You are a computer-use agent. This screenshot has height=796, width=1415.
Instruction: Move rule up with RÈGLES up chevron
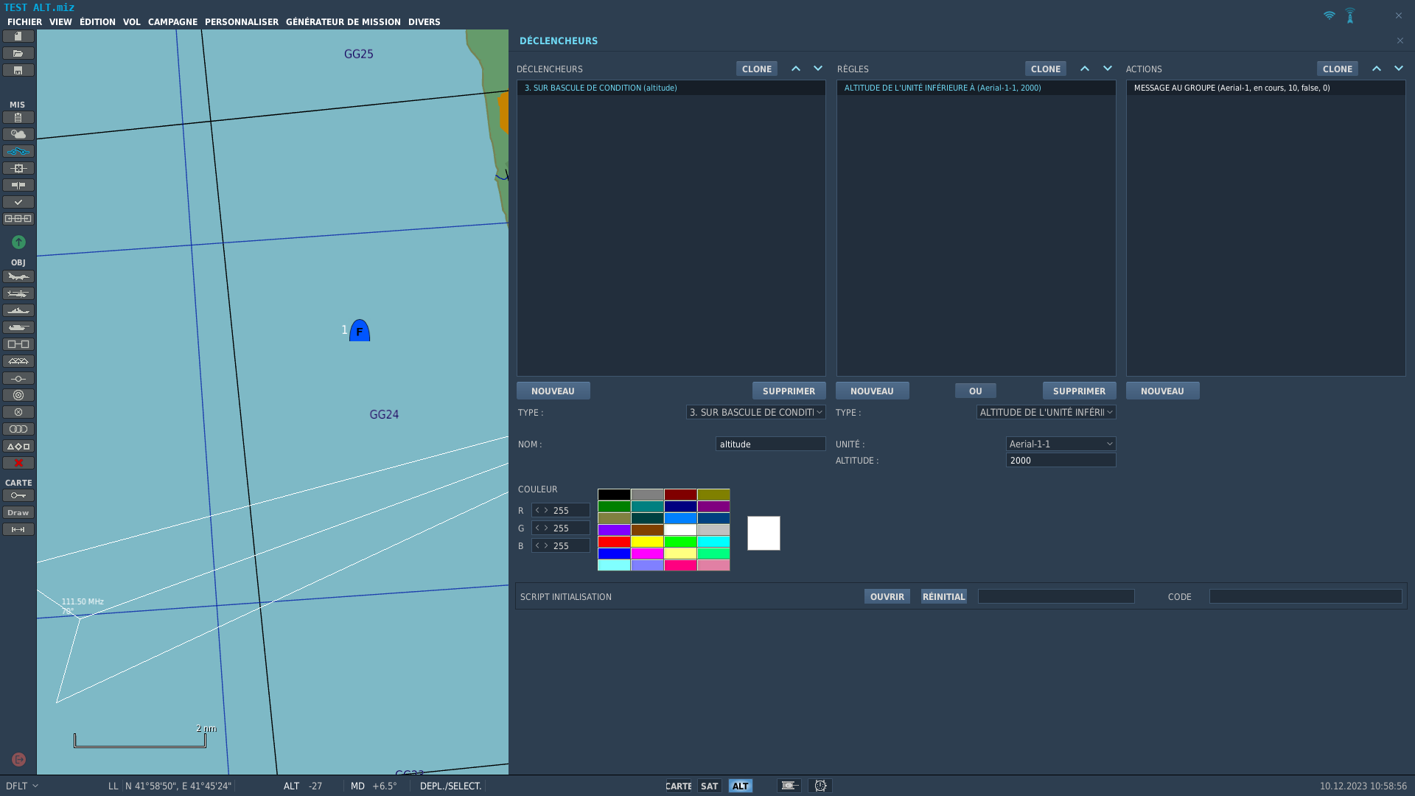click(x=1085, y=69)
